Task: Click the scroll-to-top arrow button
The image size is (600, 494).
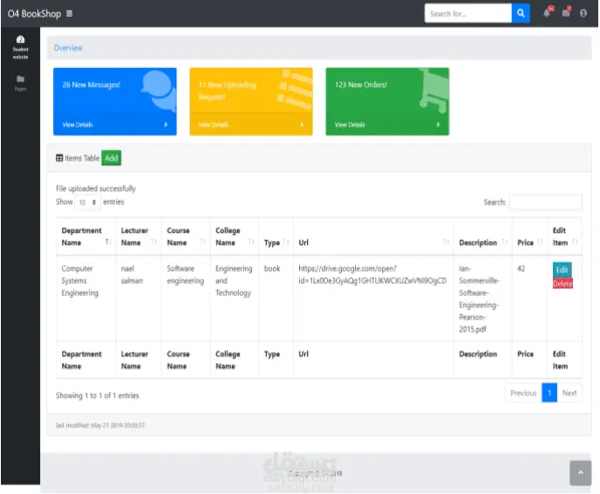Action: pos(580,473)
